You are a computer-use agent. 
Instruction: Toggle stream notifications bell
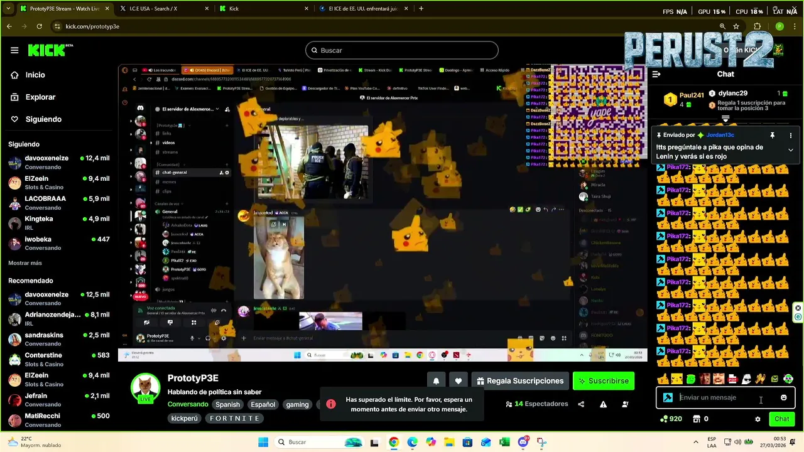[x=436, y=381]
